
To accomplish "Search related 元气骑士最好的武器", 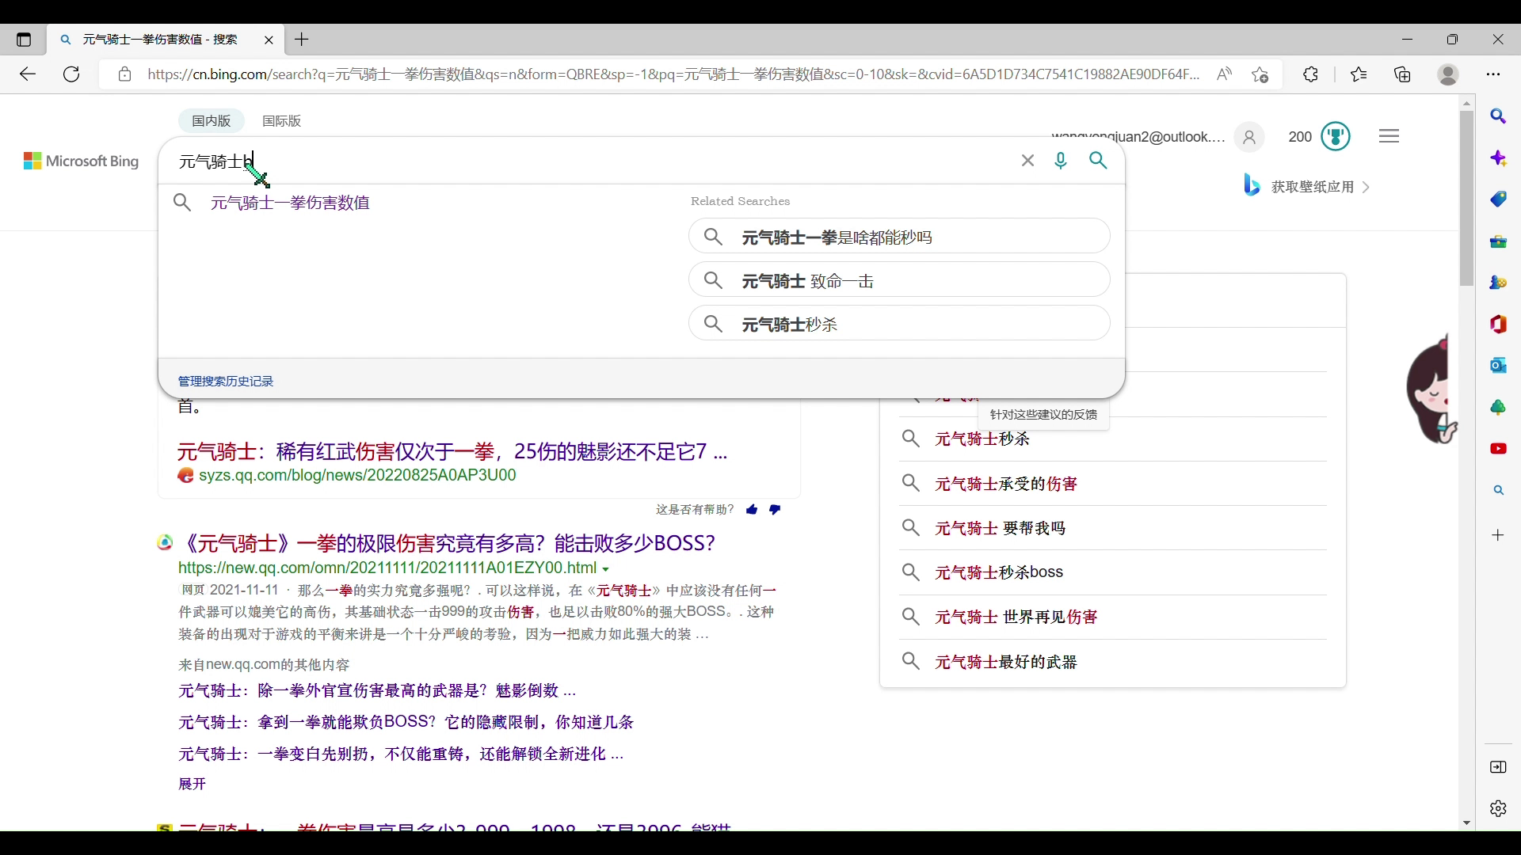I will click(1006, 662).
